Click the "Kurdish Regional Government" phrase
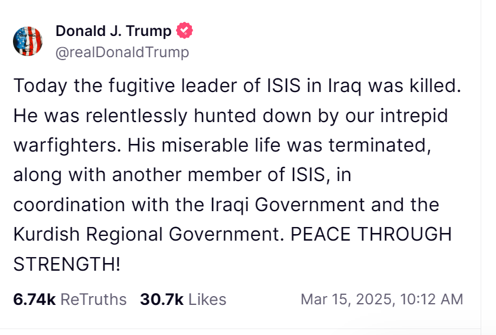 (x=146, y=235)
